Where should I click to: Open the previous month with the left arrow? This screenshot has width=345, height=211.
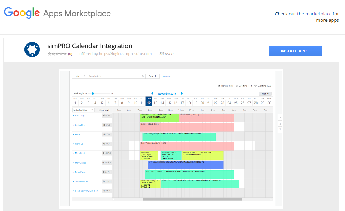click(x=152, y=93)
